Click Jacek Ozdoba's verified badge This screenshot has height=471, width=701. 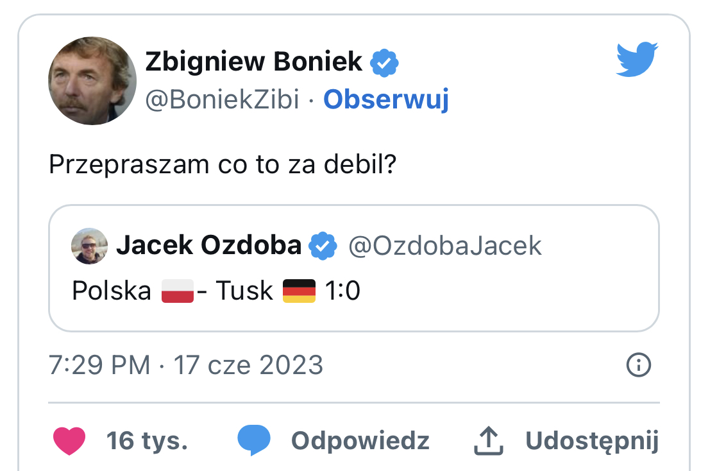coord(323,246)
